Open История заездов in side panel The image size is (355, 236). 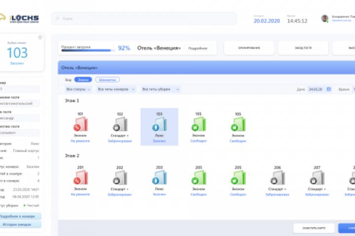pyautogui.click(x=20, y=225)
